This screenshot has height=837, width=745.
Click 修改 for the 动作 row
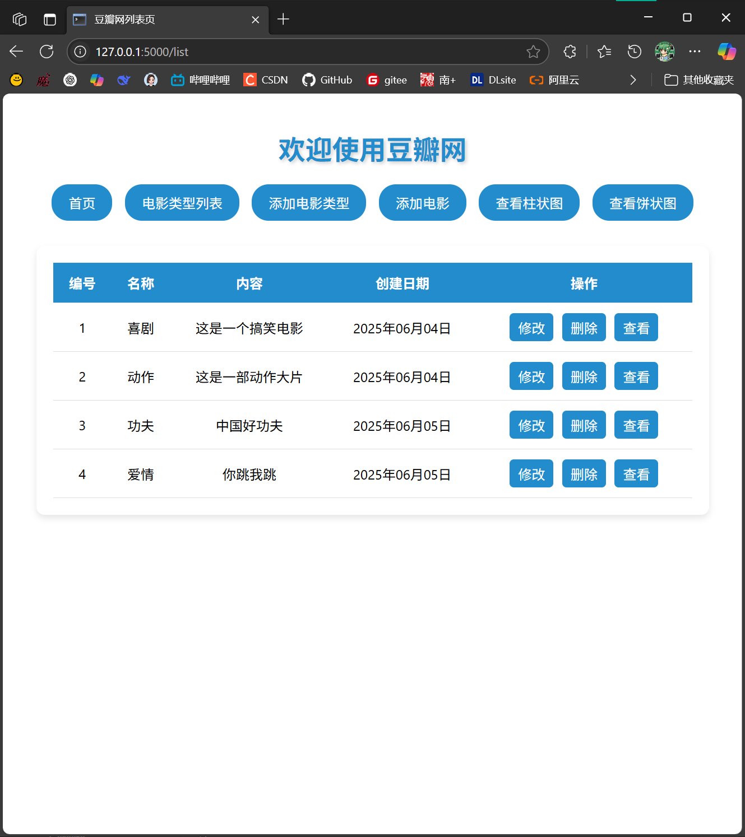click(x=531, y=376)
